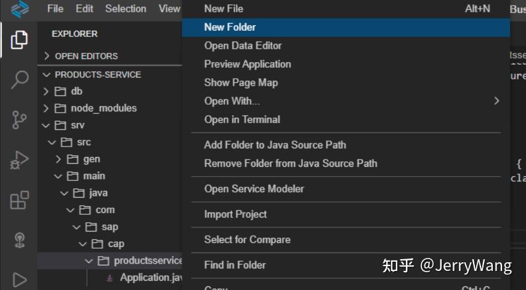Open the Run and Debug icon
This screenshot has width=526, height=290.
[x=19, y=160]
